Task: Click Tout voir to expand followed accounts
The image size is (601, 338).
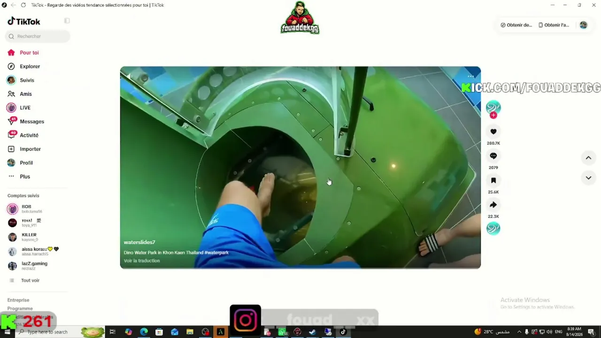Action: 30,280
